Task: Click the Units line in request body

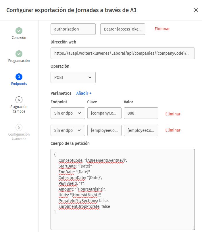Action: tap(80, 195)
